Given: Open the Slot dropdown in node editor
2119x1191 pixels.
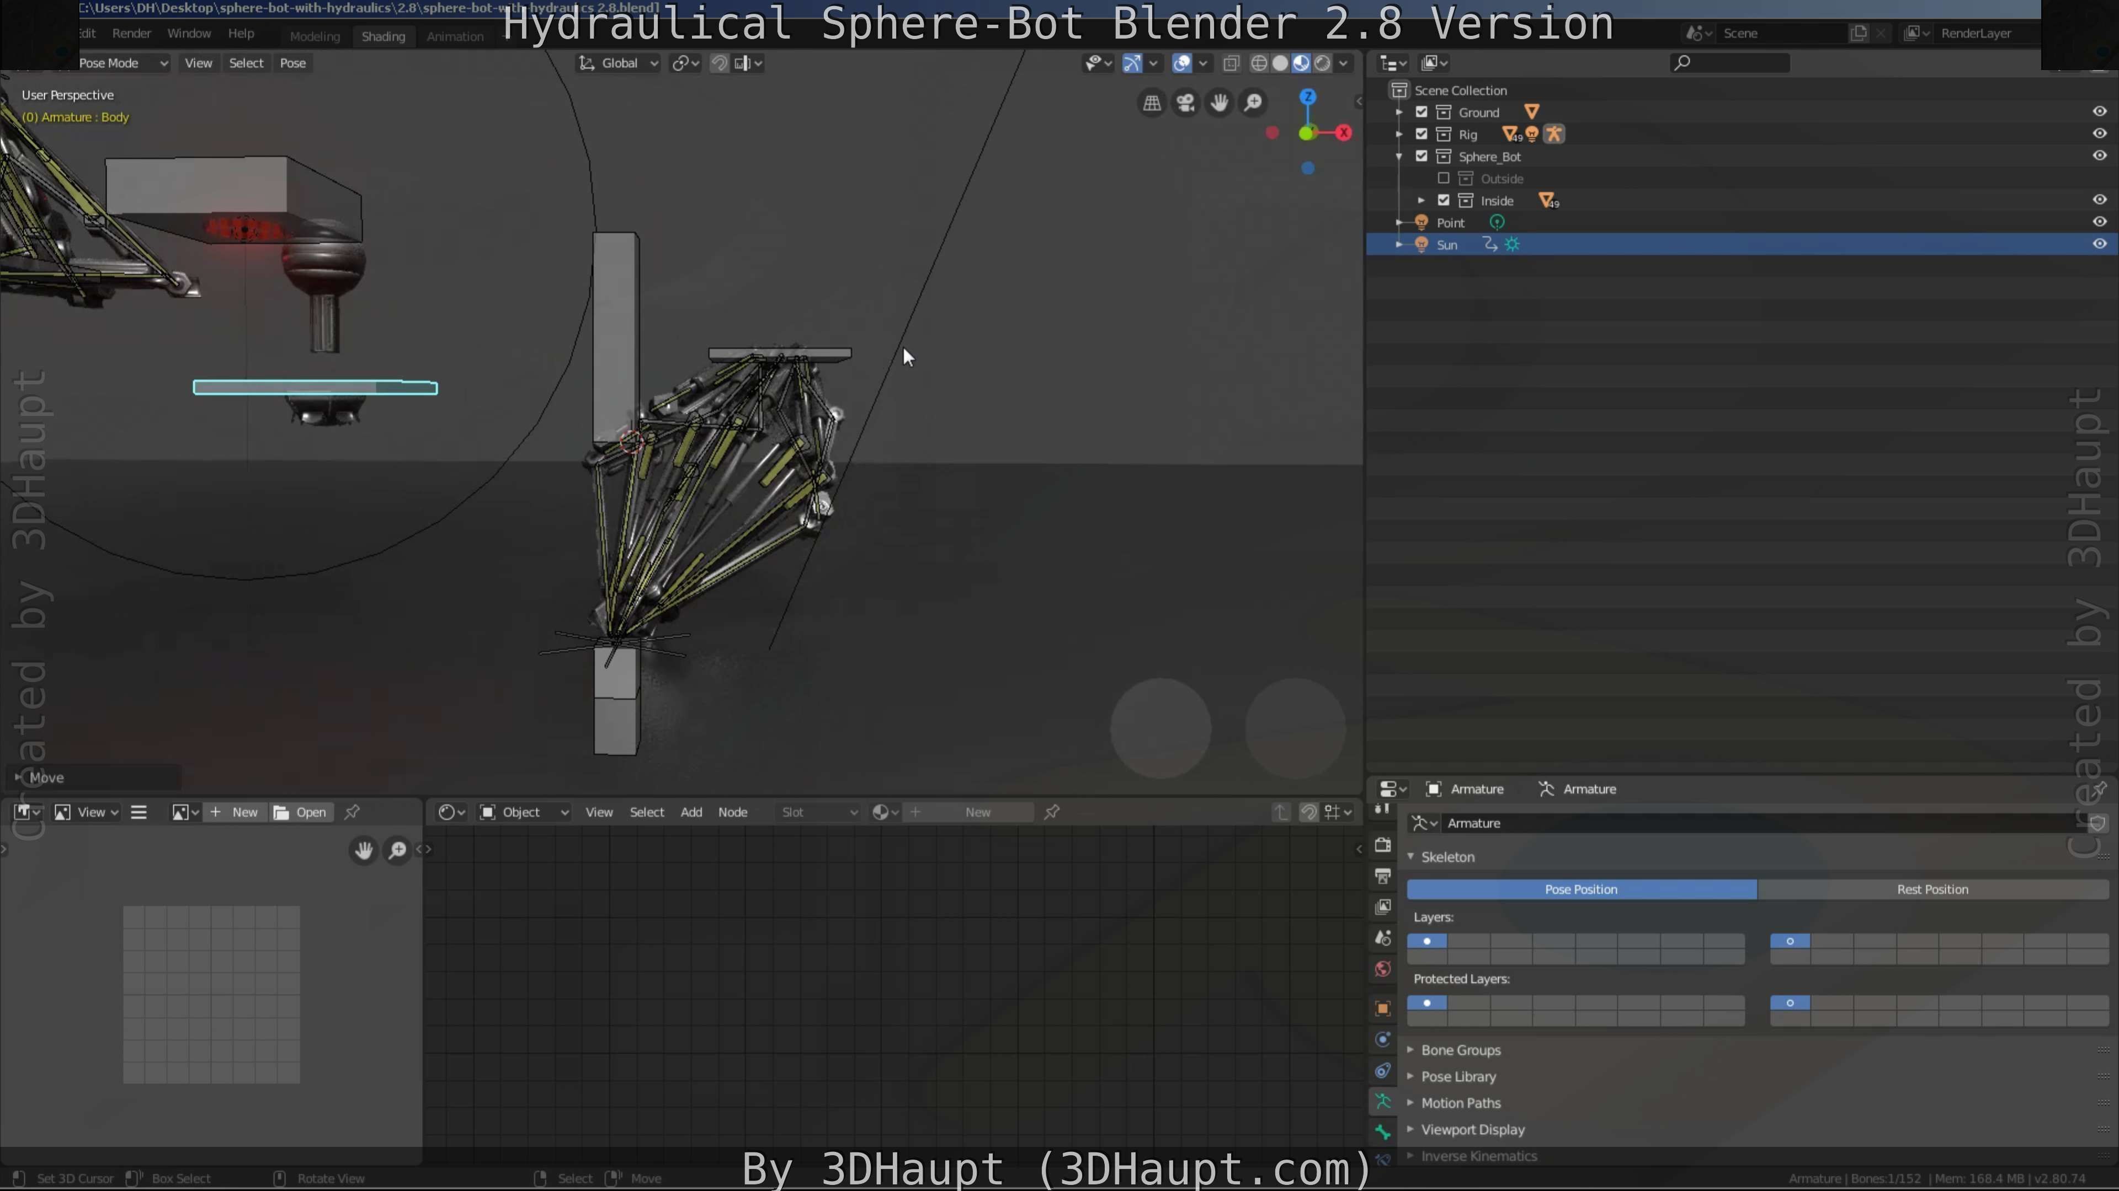Looking at the screenshot, I should click(819, 812).
